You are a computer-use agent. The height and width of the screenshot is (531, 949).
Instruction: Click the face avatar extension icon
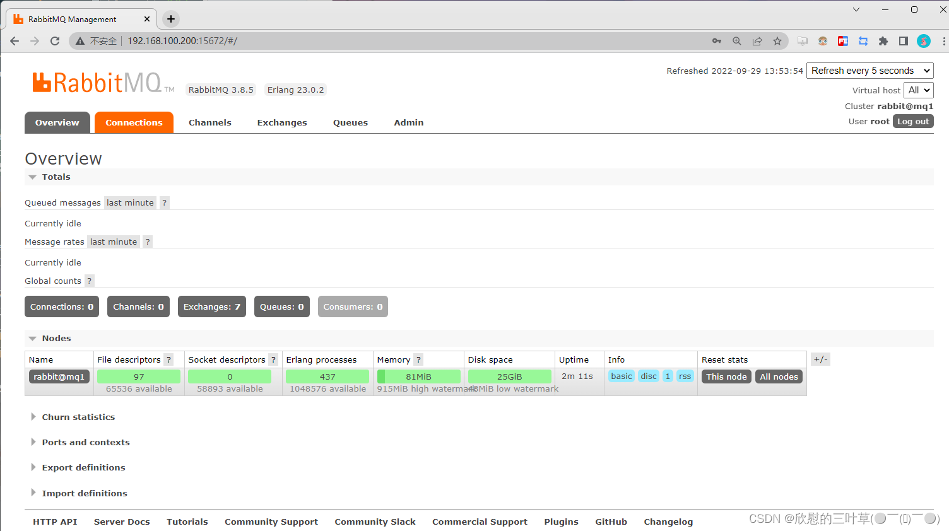click(823, 41)
